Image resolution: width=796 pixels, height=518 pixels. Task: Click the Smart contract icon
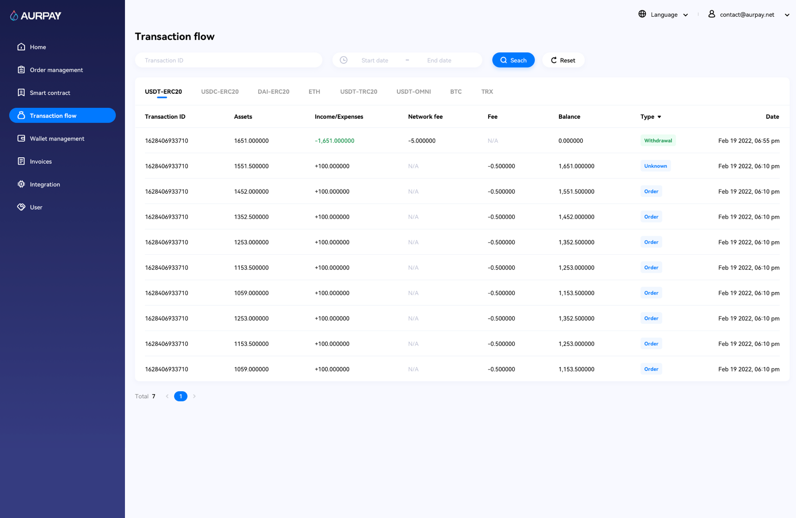click(x=21, y=92)
